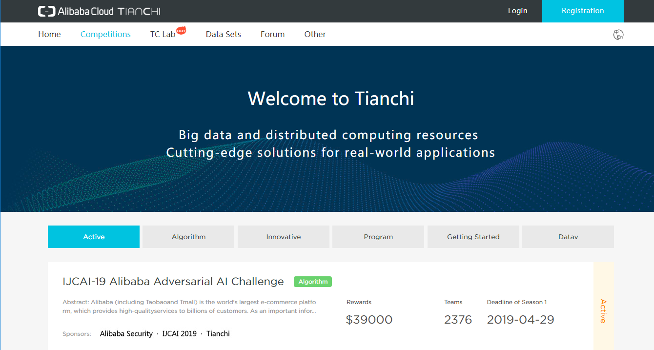Click the Teams label
Viewport: 654px width, 350px height.
pos(453,302)
